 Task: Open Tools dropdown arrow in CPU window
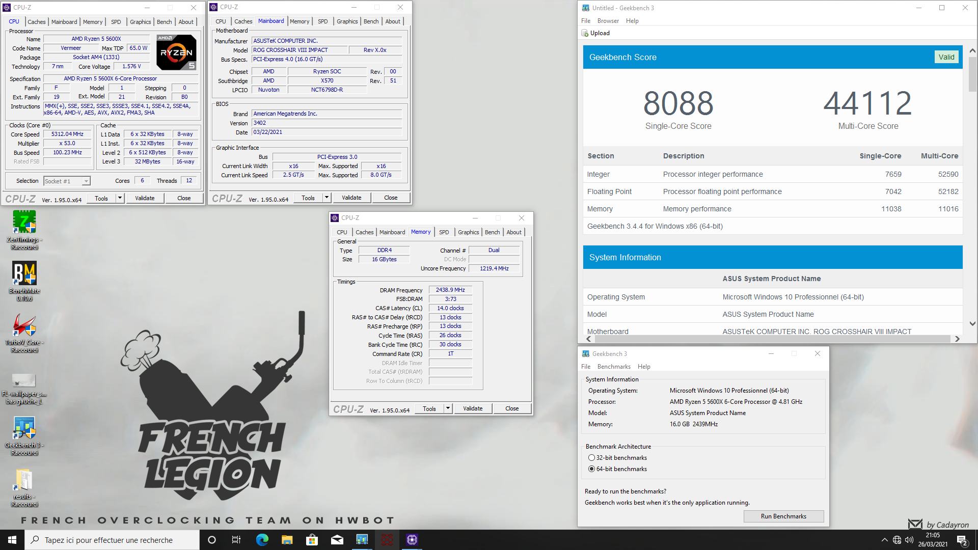coord(120,198)
